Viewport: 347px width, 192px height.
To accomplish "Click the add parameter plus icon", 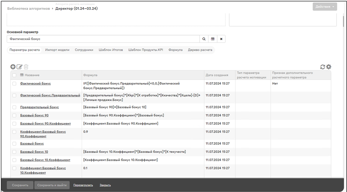I will tap(13, 67).
